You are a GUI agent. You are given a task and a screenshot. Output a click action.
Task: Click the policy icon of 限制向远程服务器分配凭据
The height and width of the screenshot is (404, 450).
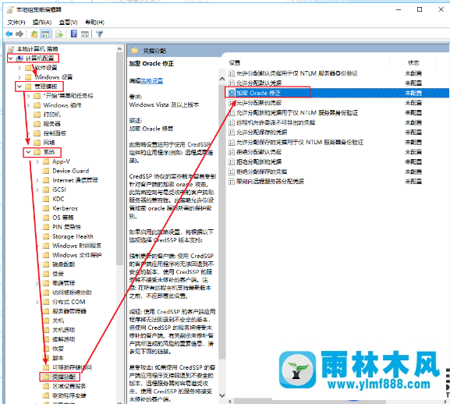tap(232, 182)
